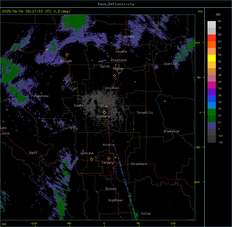
Task: Click the Okotoks label
Action: point(111,189)
